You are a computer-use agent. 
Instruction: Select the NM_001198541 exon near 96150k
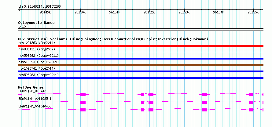[x=83, y=102]
